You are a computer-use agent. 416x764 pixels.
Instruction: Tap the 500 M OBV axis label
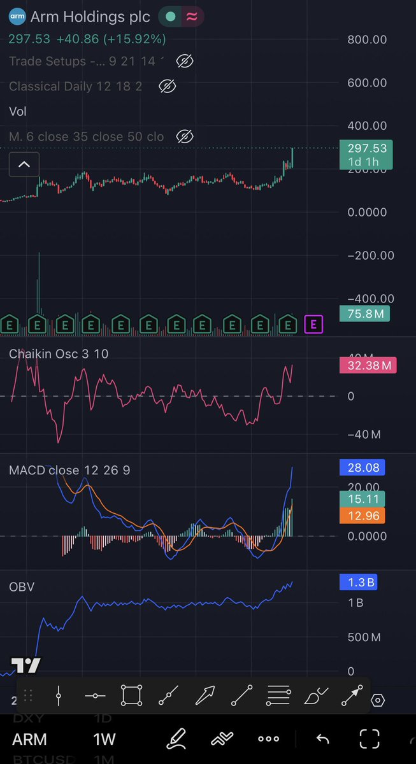pos(364,637)
